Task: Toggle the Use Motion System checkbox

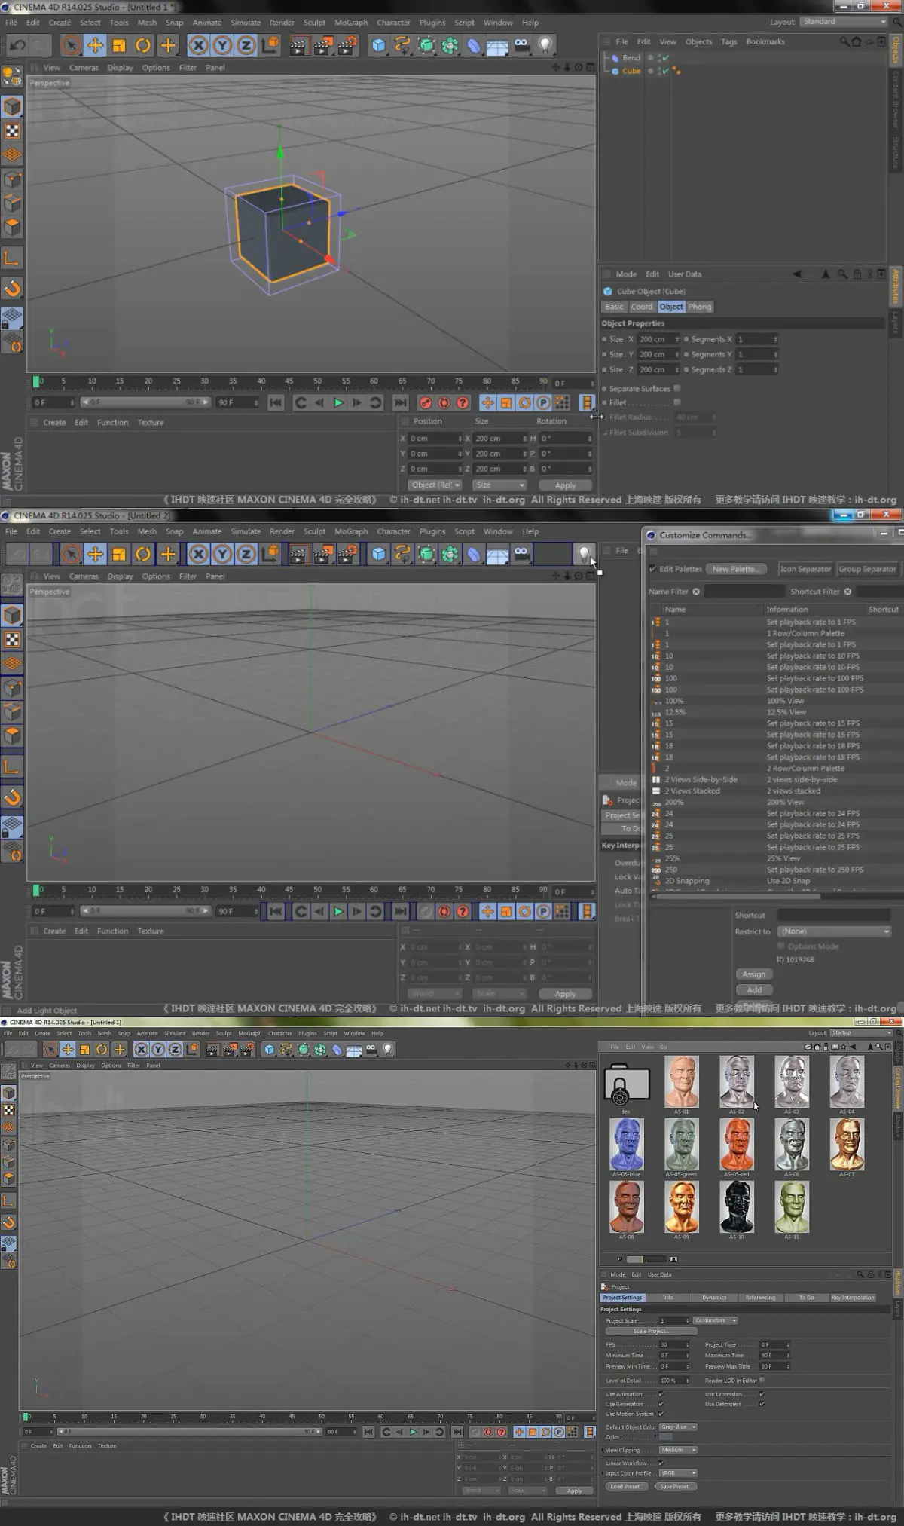Action: (x=661, y=1414)
